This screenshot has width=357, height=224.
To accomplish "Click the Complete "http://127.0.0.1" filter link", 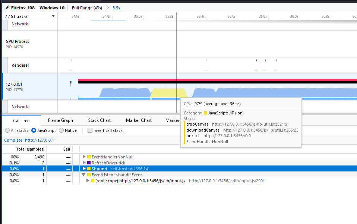I will 29,140.
